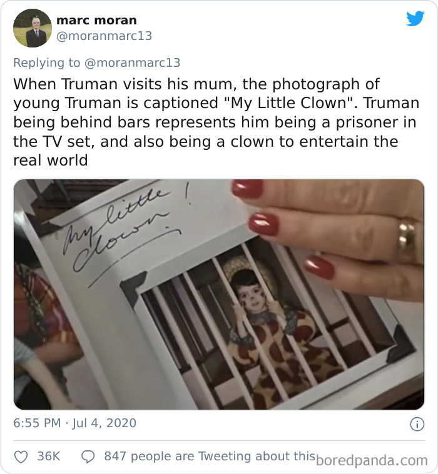Open replies via the speech bubble icon
Image resolution: width=438 pixels, height=474 pixels.
coord(88,457)
